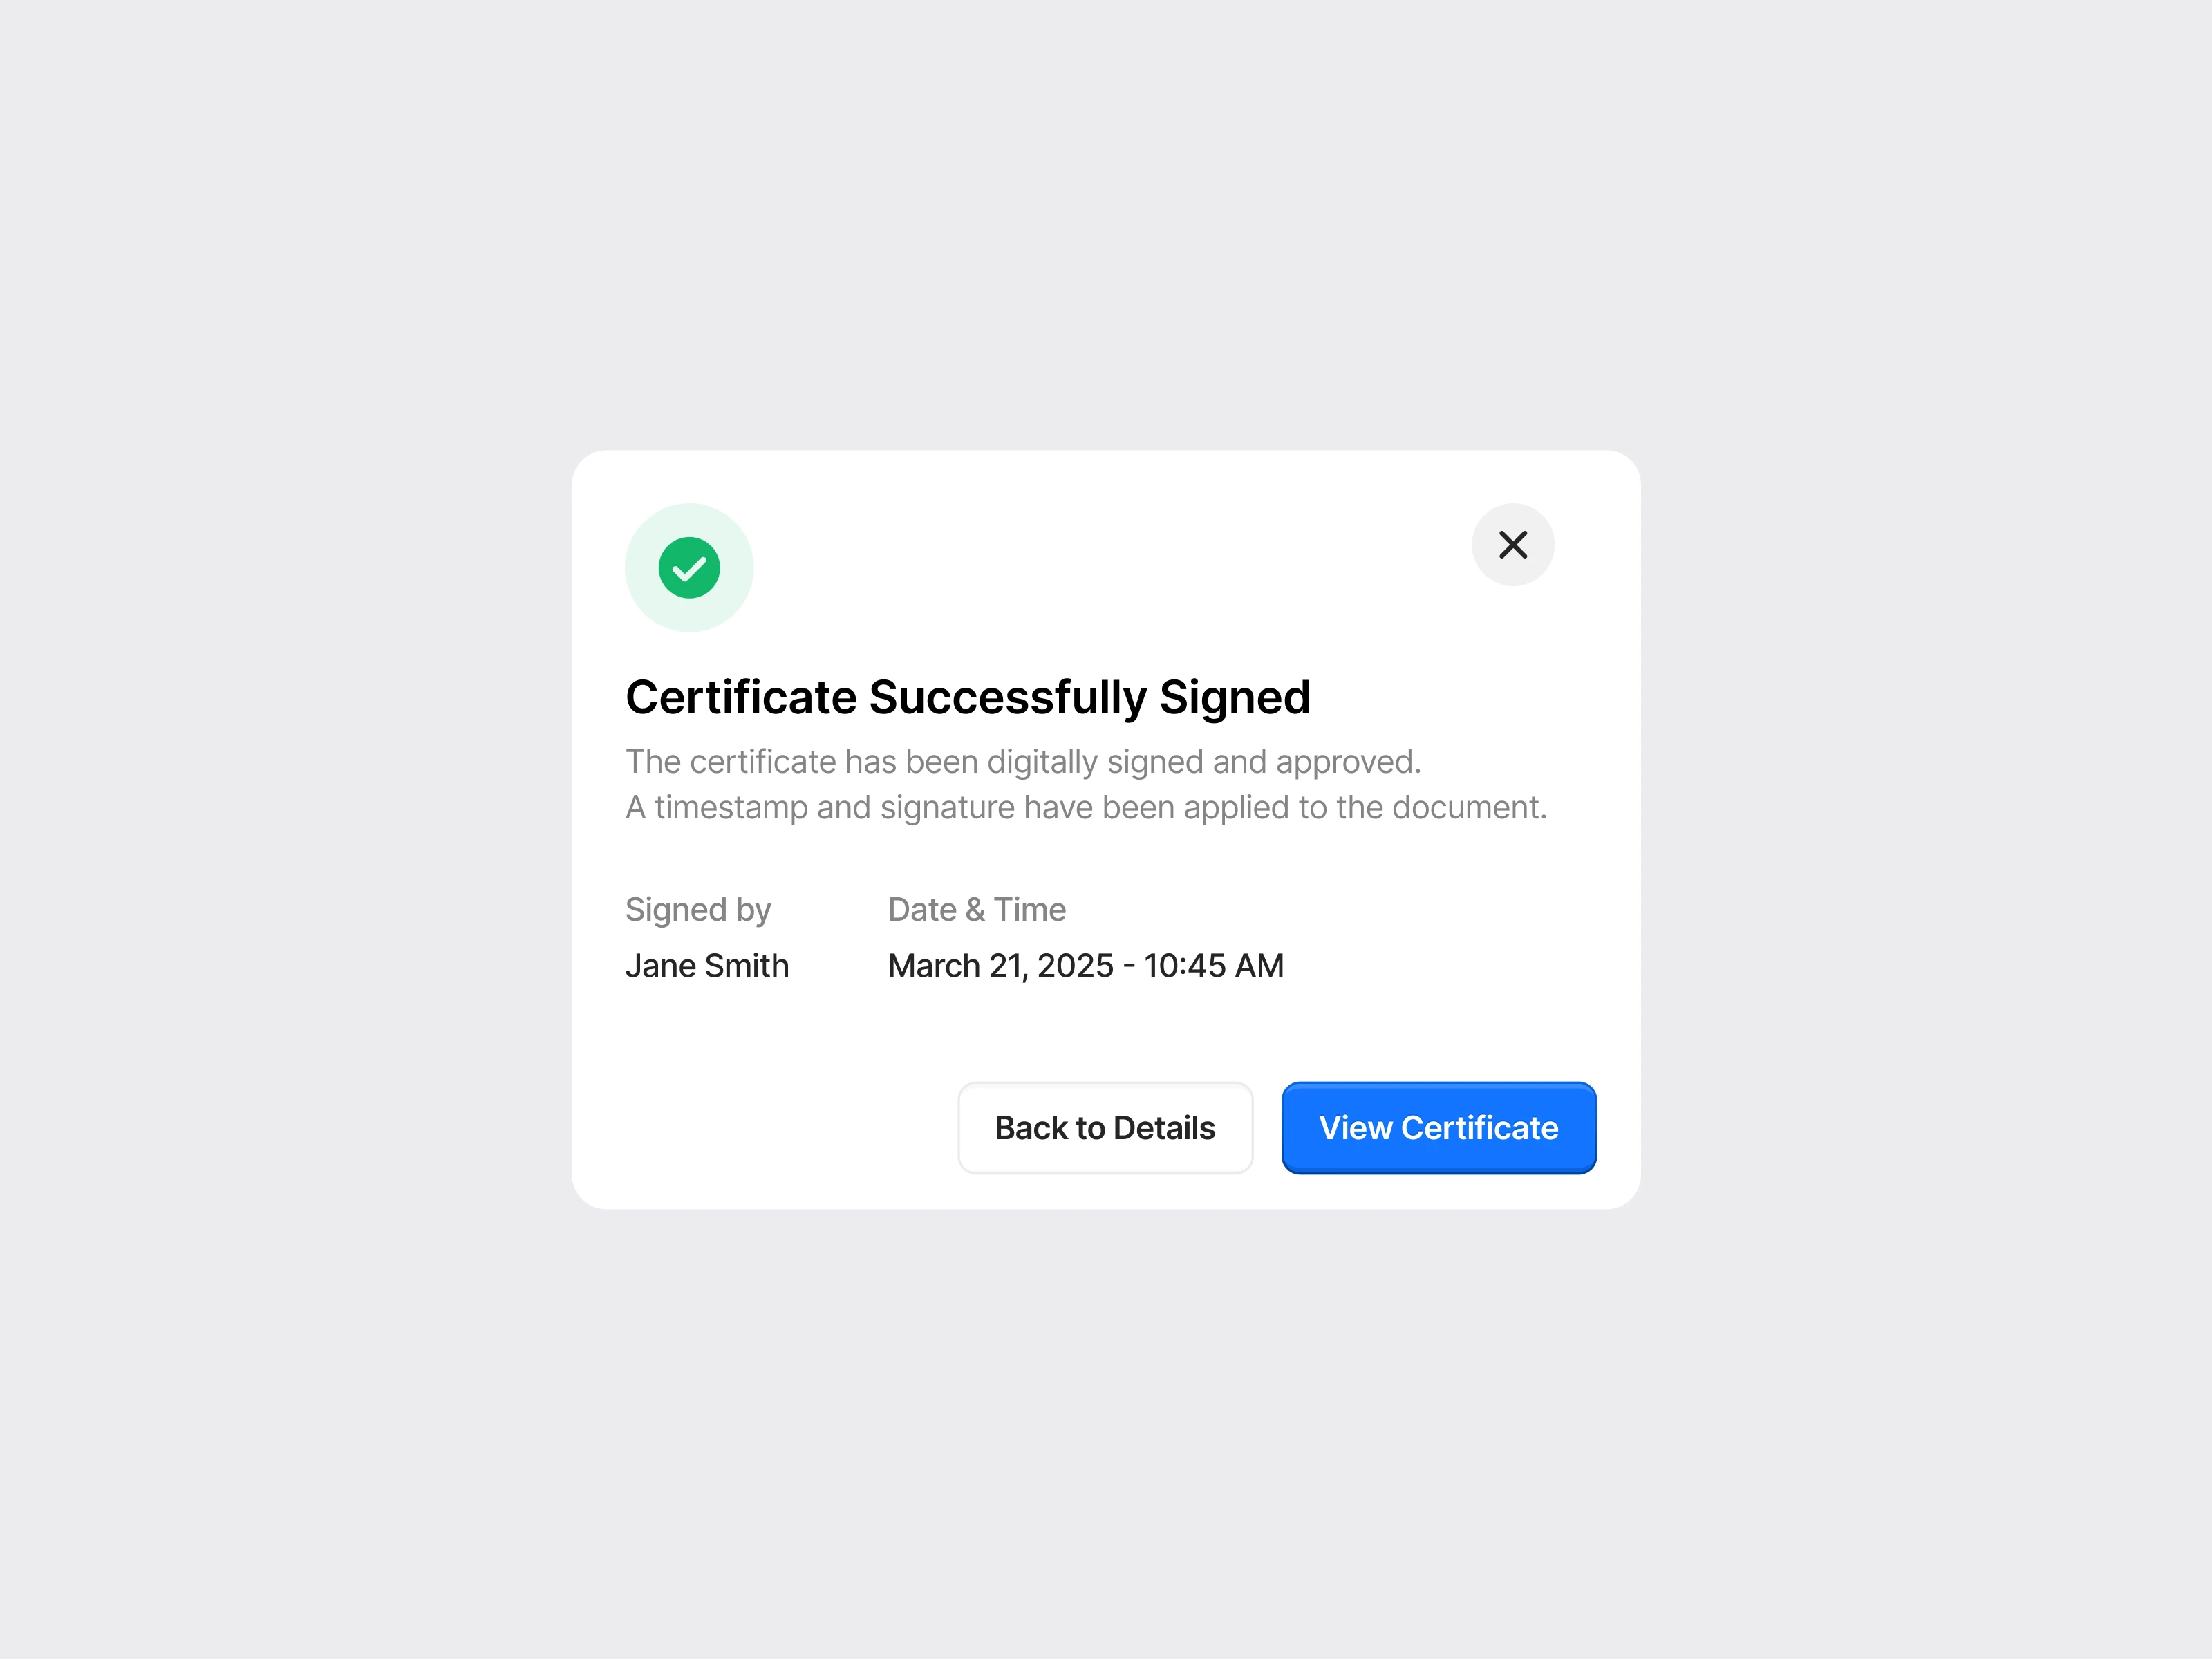The height and width of the screenshot is (1659, 2212).
Task: Select the Signed by label
Action: click(698, 910)
